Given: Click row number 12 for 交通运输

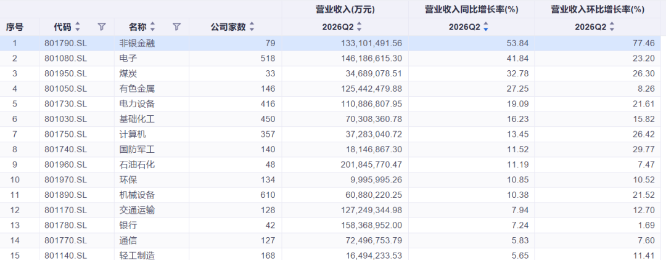Looking at the screenshot, I should pos(14,210).
